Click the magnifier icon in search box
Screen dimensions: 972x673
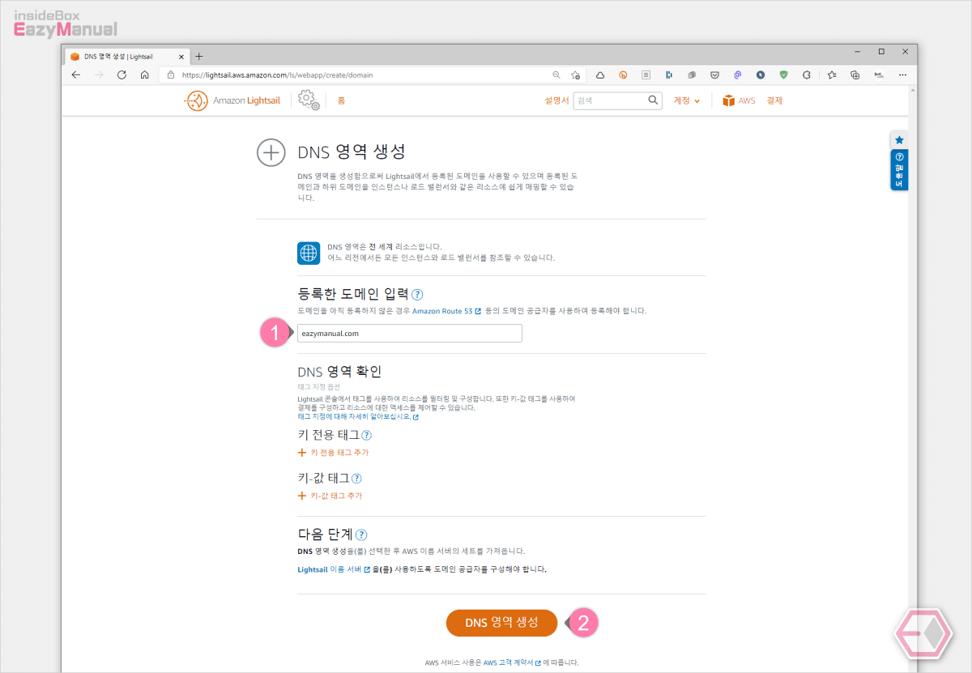tap(654, 100)
